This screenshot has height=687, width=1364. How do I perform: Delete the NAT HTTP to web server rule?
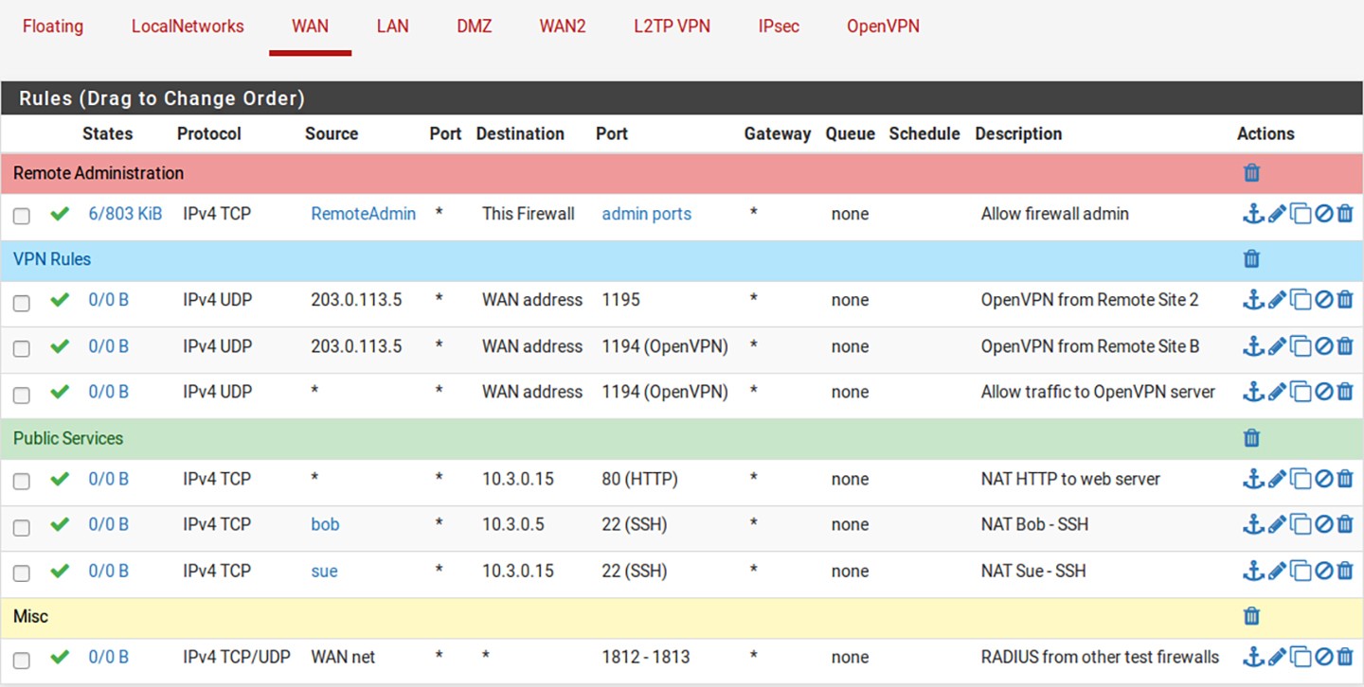tap(1345, 480)
